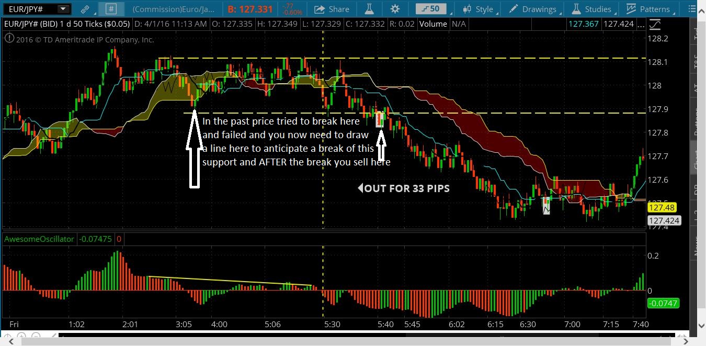Toggle the # grid chart mode button
The image size is (706, 346).
pos(110,9)
